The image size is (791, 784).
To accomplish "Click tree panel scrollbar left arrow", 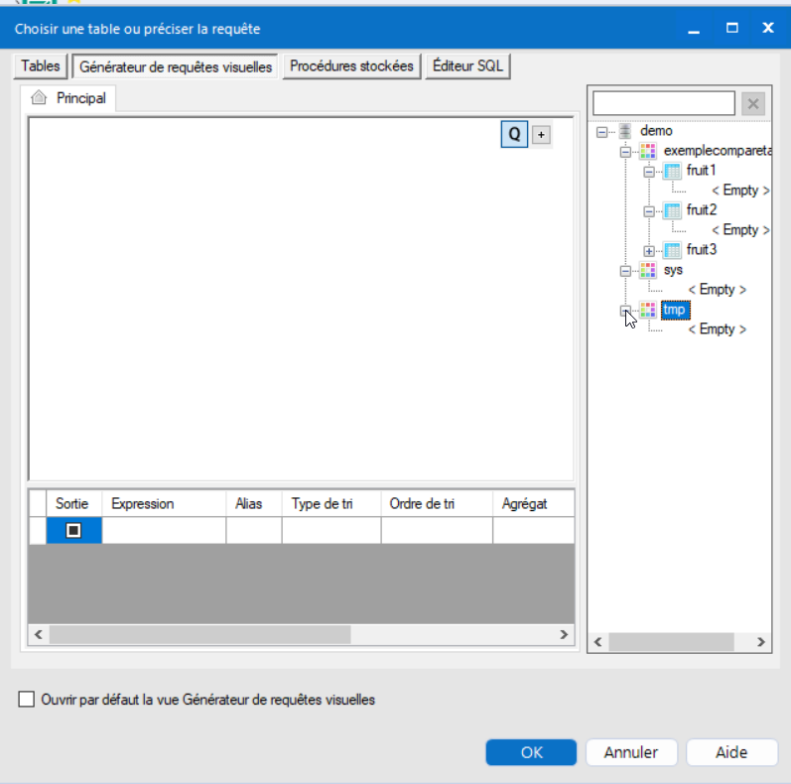I will pos(598,642).
